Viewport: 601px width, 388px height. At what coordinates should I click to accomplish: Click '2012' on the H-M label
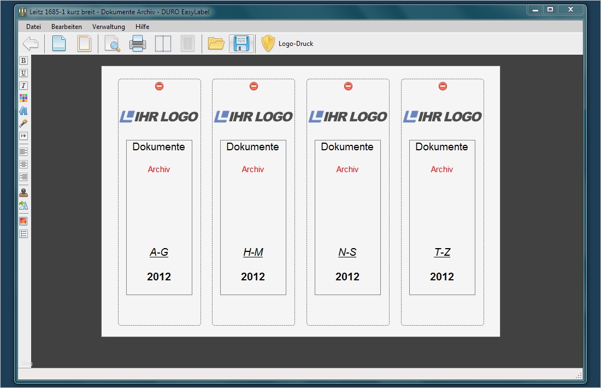tap(252, 277)
